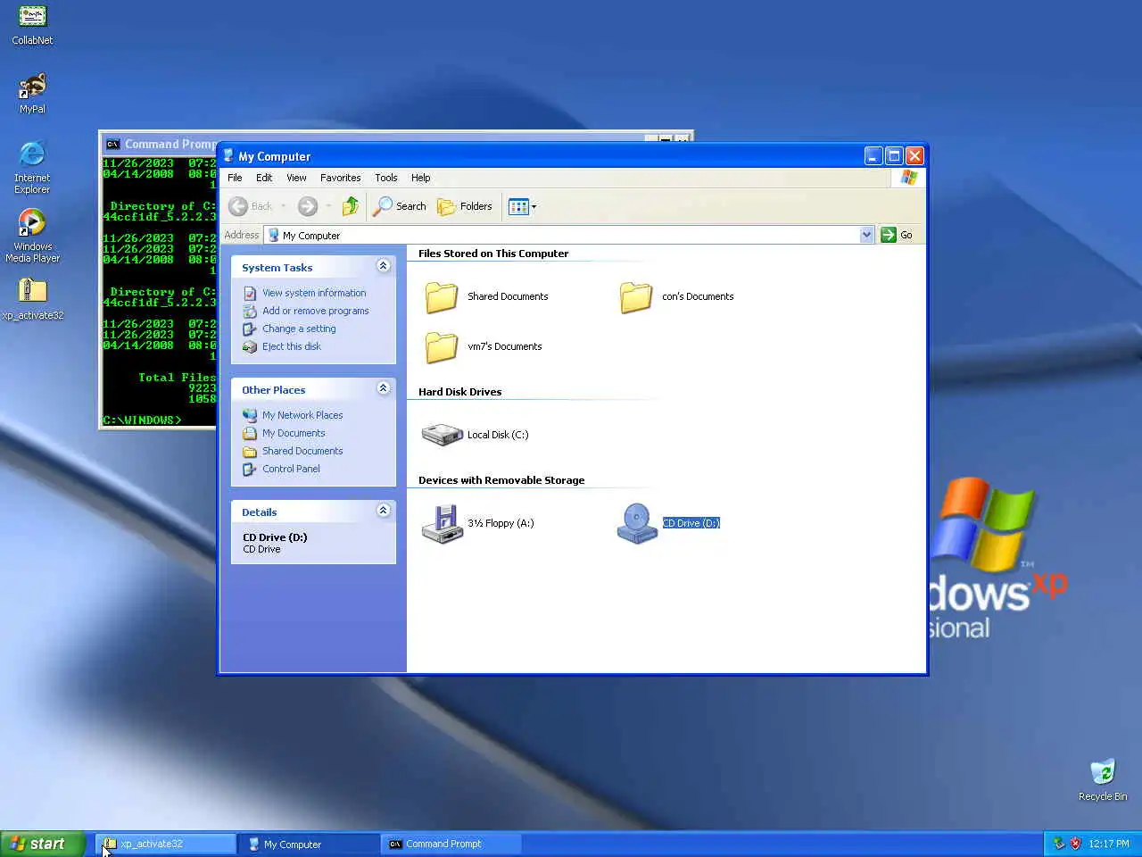Collapse the System Tasks panel
This screenshot has width=1142, height=857.
[383, 266]
